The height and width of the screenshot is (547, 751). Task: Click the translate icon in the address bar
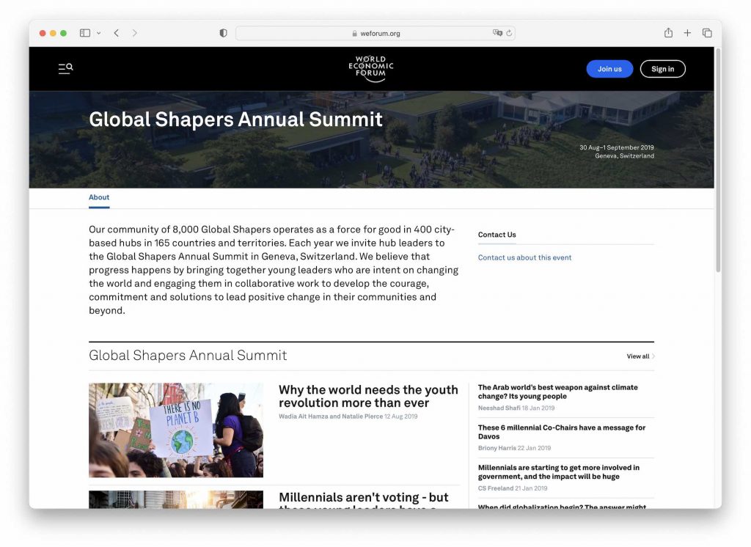click(496, 33)
